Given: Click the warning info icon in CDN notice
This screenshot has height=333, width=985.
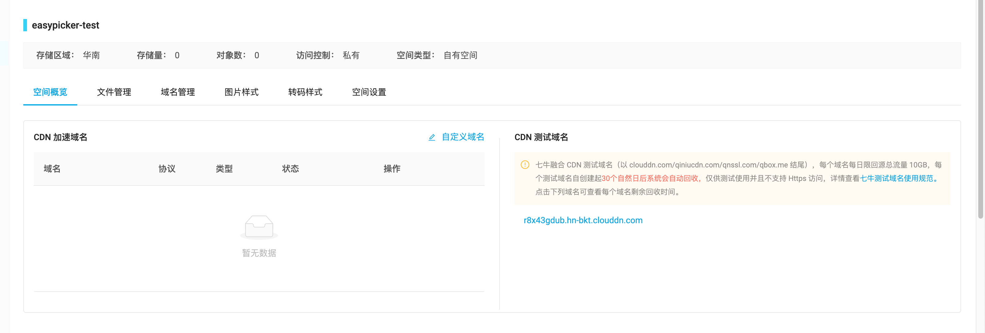Looking at the screenshot, I should 525,165.
